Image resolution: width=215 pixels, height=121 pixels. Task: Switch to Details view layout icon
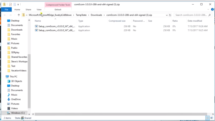point(208,118)
